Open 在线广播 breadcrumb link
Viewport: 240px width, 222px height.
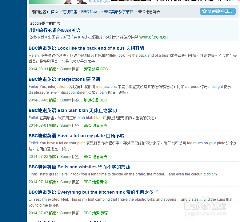[x=70, y=12]
